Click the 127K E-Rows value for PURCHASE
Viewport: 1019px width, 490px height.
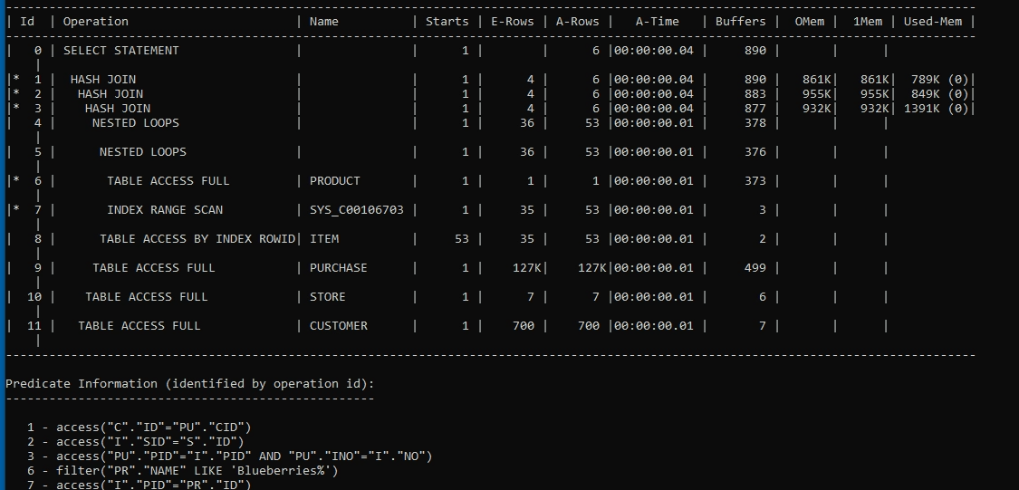pos(527,268)
